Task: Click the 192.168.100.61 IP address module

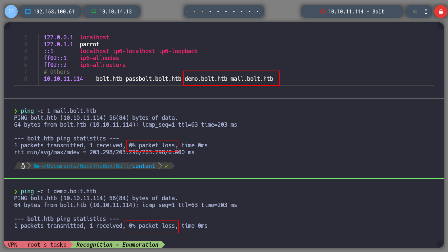Action: coord(50,11)
